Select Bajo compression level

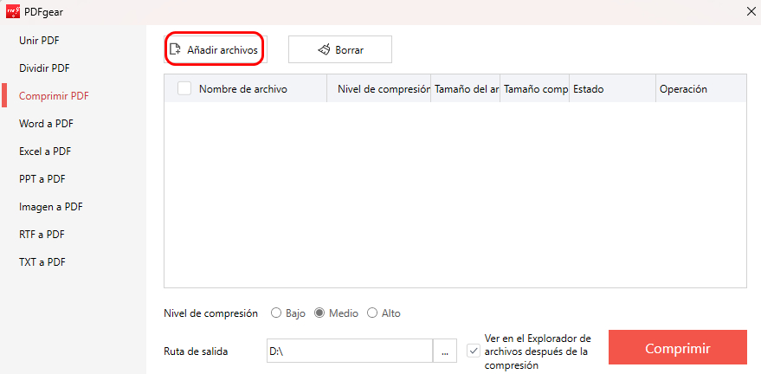(x=288, y=313)
